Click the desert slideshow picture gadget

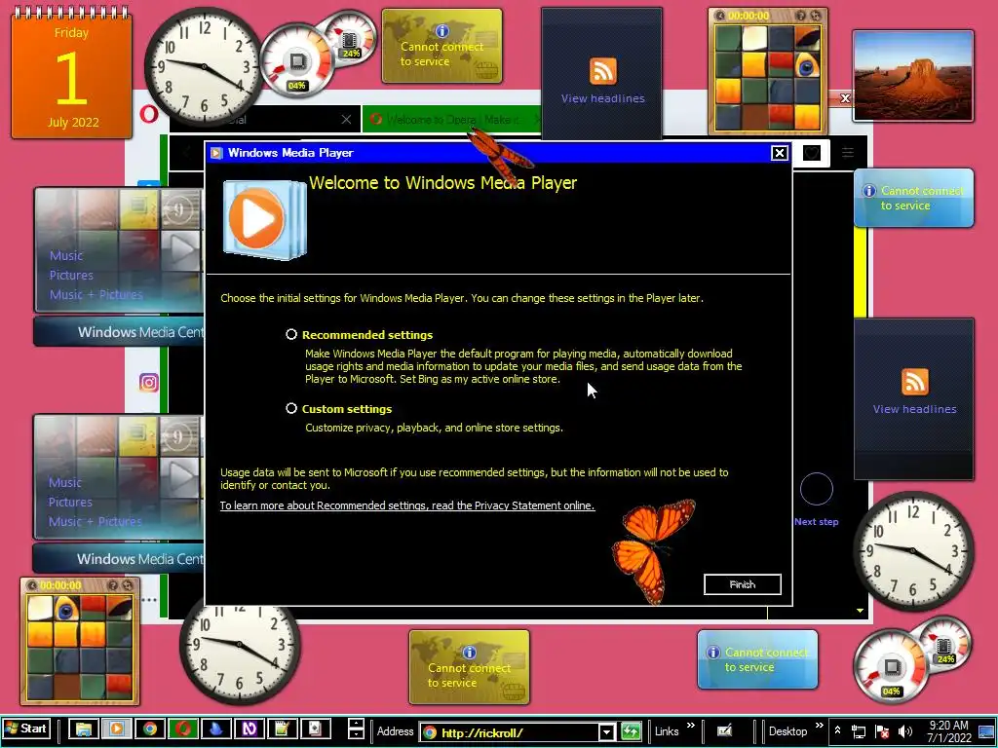(x=912, y=76)
